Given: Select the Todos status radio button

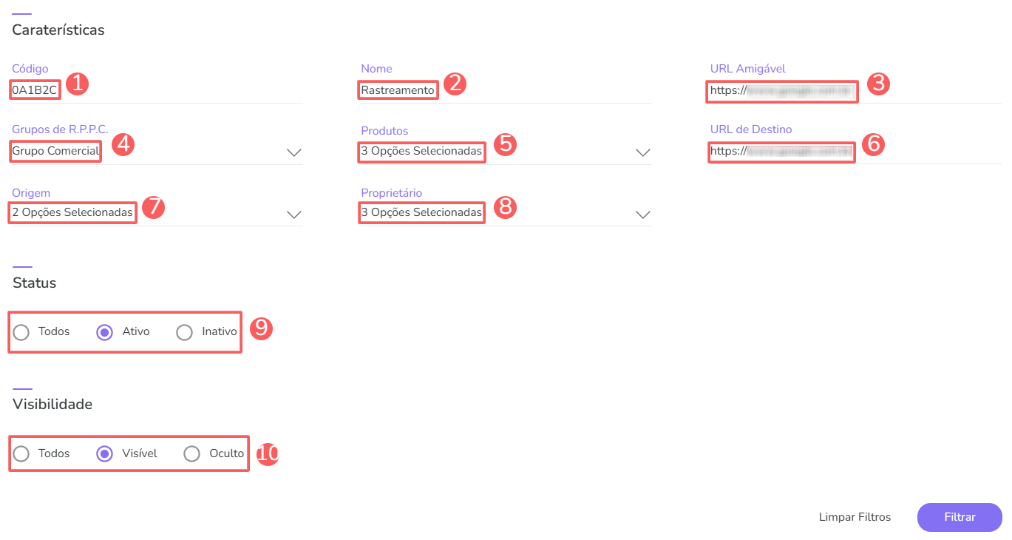Looking at the screenshot, I should [21, 332].
